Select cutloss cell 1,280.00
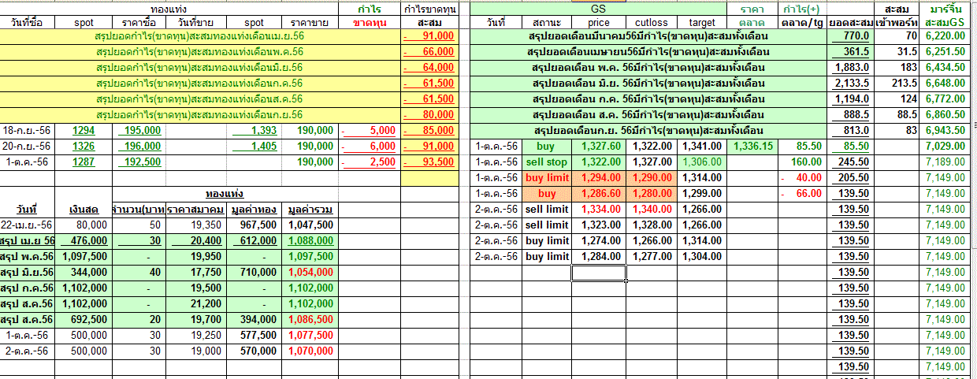This screenshot has width=977, height=379. tap(652, 194)
